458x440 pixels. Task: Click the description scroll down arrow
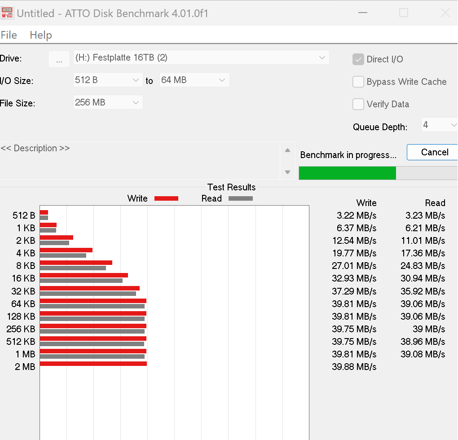tap(287, 172)
